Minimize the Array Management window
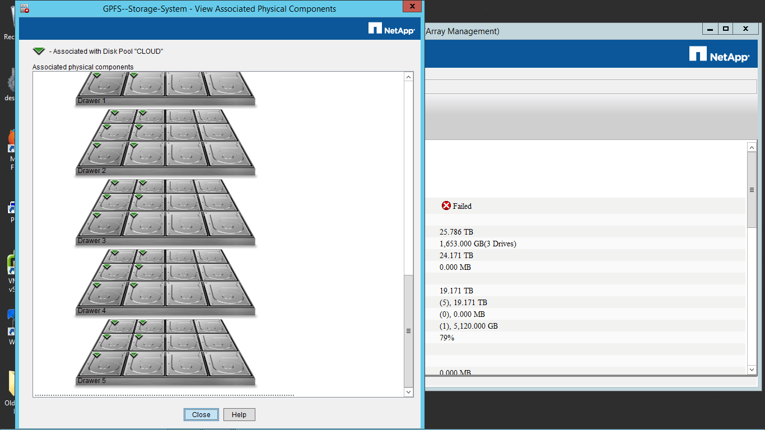The image size is (765, 430). pyautogui.click(x=710, y=29)
